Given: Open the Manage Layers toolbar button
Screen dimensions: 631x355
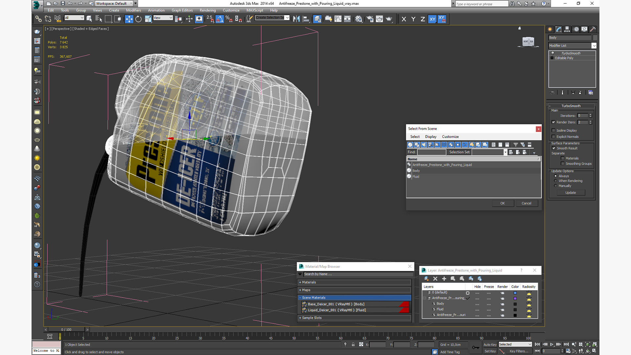Looking at the screenshot, I should (317, 19).
